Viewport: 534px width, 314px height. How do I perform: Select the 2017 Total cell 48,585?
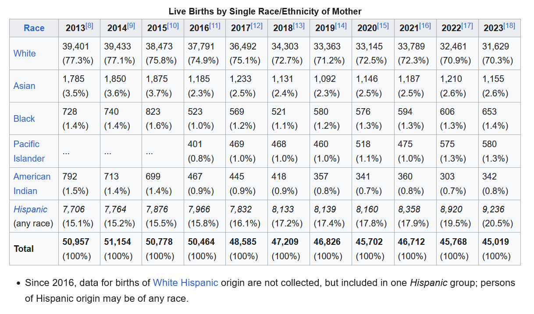[x=247, y=249]
